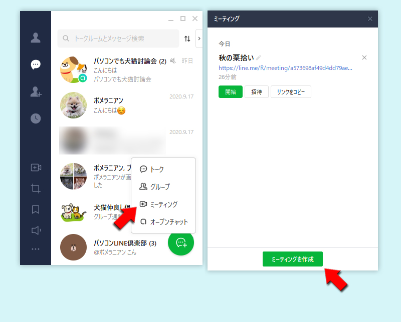Click the リンクをコピー button
The width and height of the screenshot is (401, 322).
coord(291,92)
